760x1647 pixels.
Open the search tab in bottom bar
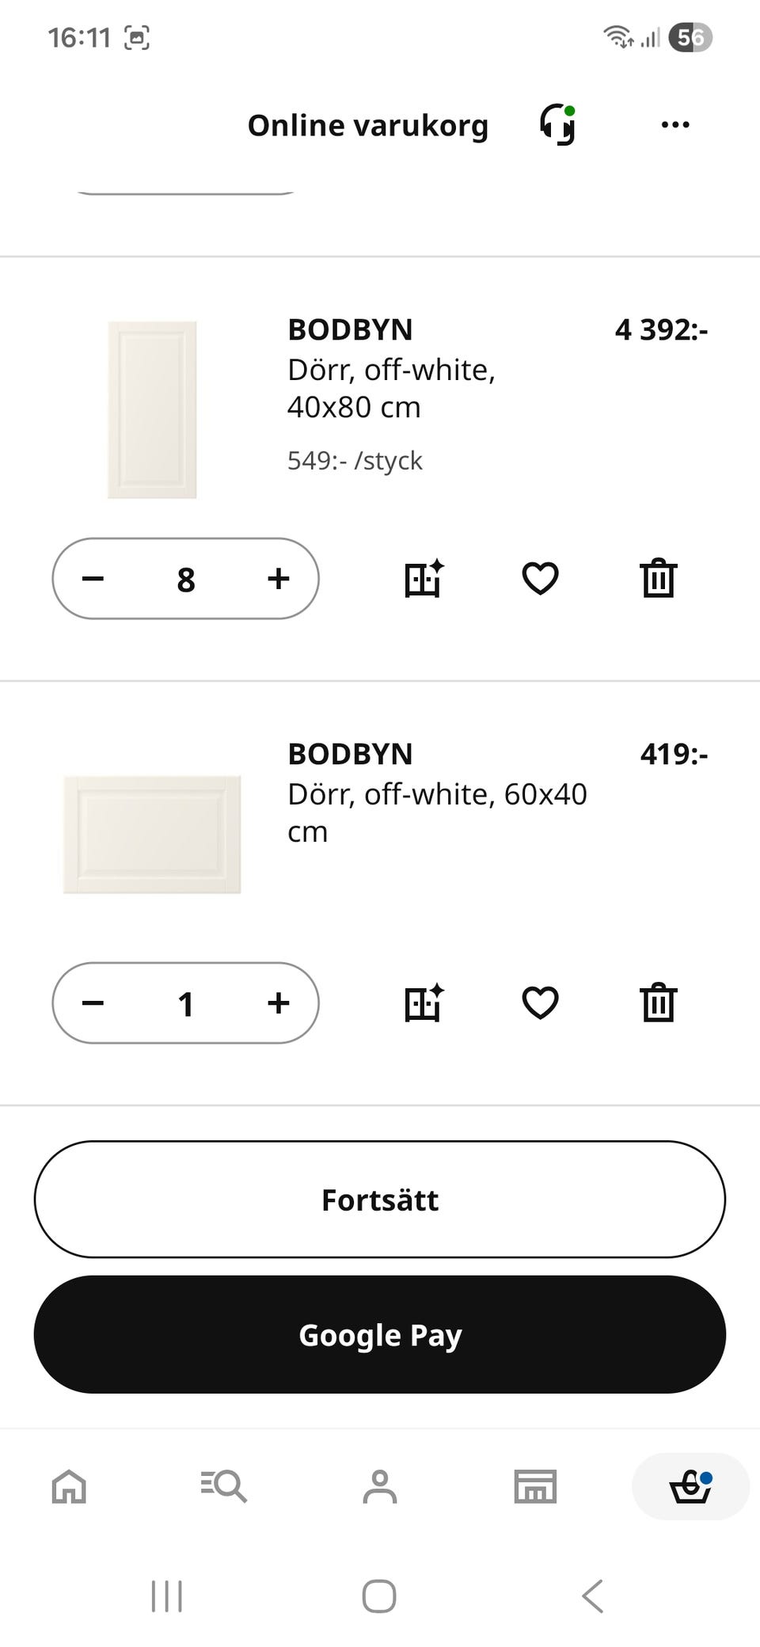pyautogui.click(x=224, y=1486)
